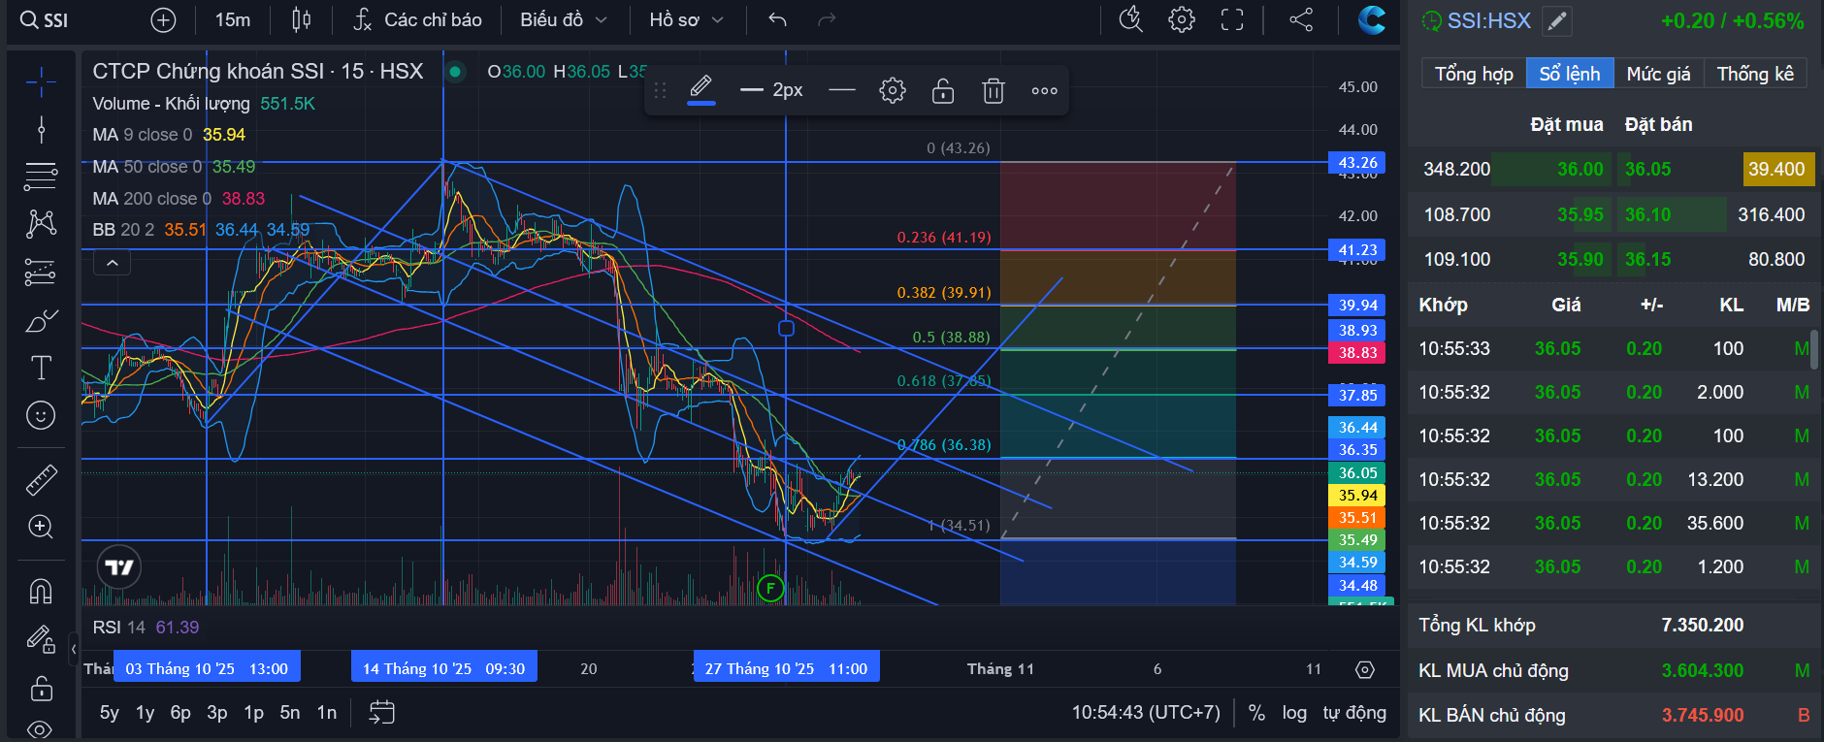Click the ask price 36.10
Image resolution: width=1824 pixels, height=742 pixels.
tap(1648, 214)
